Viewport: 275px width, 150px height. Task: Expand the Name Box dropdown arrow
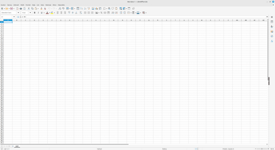click(14, 17)
